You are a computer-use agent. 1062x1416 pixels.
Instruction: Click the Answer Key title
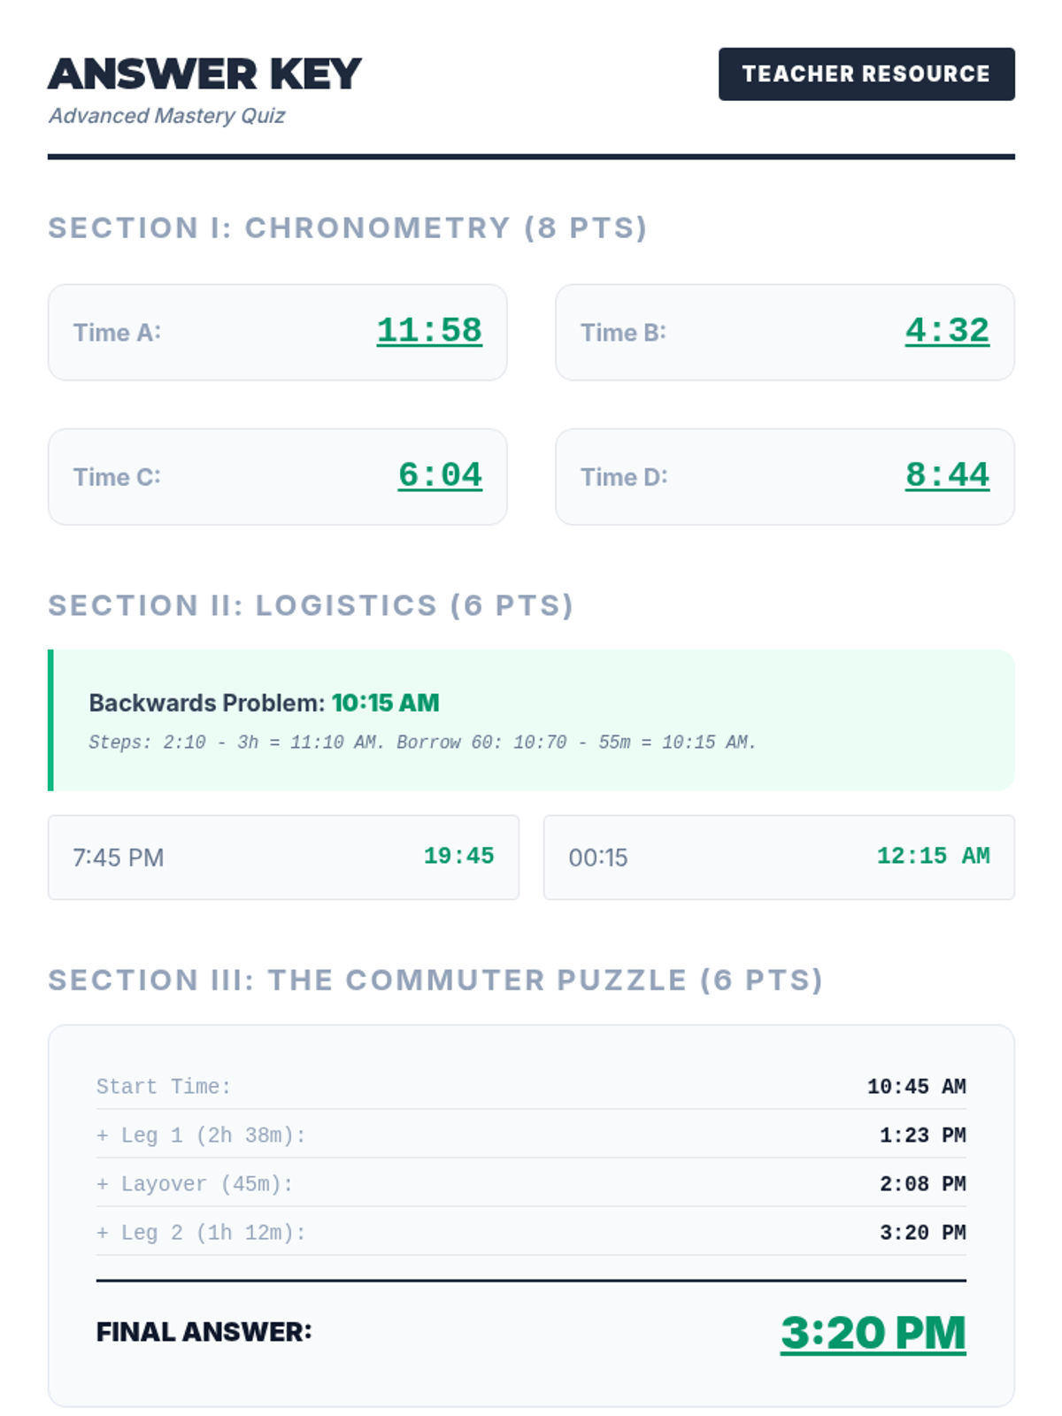click(x=204, y=74)
